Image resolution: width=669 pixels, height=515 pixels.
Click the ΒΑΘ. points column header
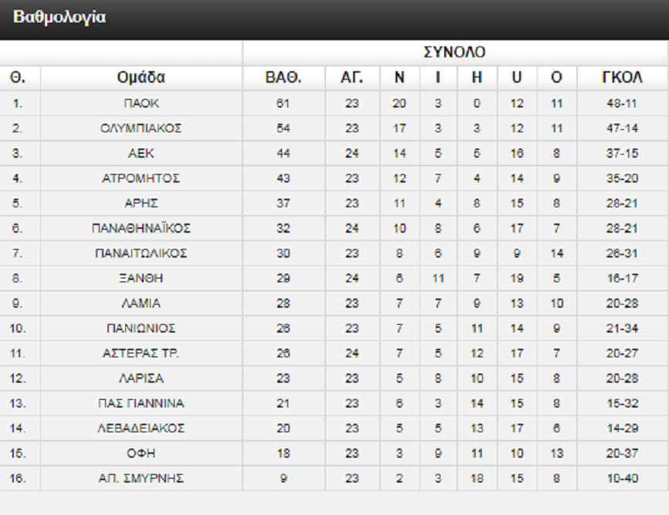[x=283, y=77]
